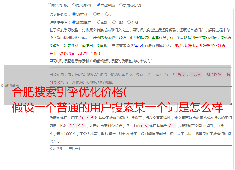The image size is (235, 170).
Task: Set 通顺度要求 to 不限
Action: pos(129,22)
